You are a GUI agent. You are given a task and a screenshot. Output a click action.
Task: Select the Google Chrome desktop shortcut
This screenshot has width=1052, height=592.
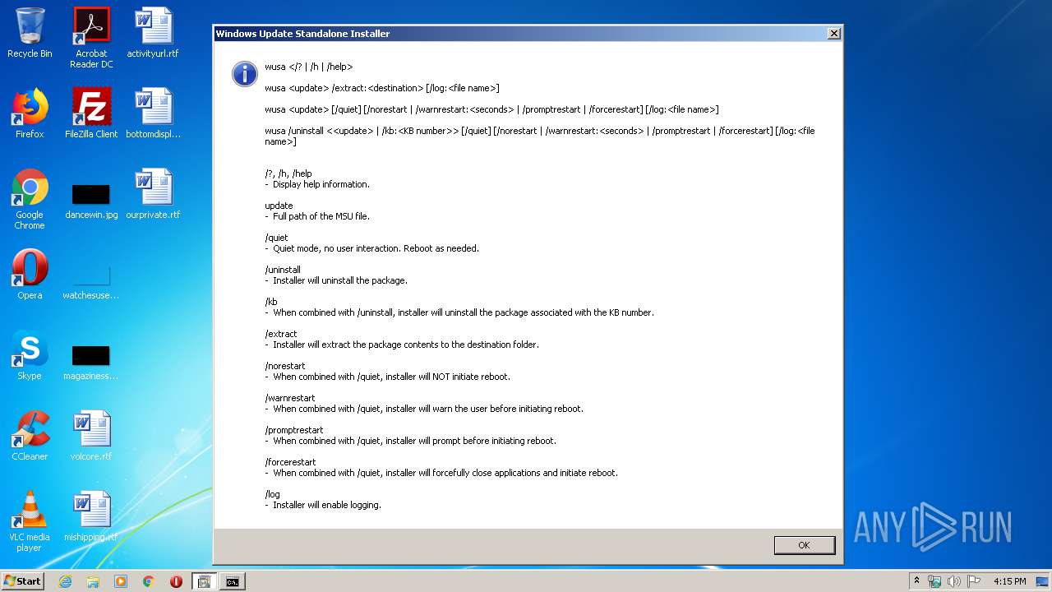click(30, 199)
